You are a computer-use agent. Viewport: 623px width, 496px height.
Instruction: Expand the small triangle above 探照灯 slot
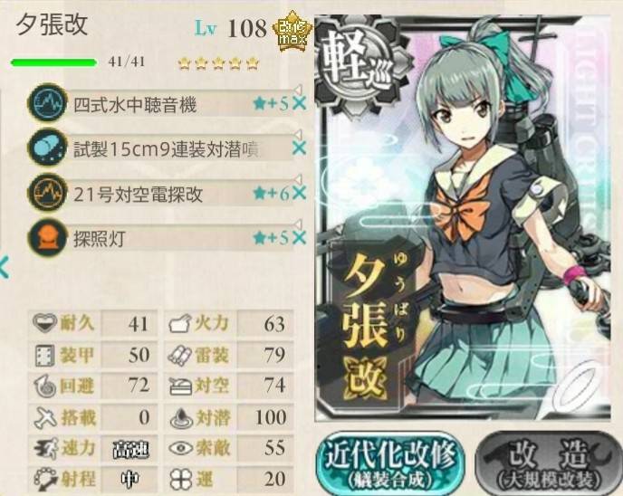pyautogui.click(x=299, y=224)
